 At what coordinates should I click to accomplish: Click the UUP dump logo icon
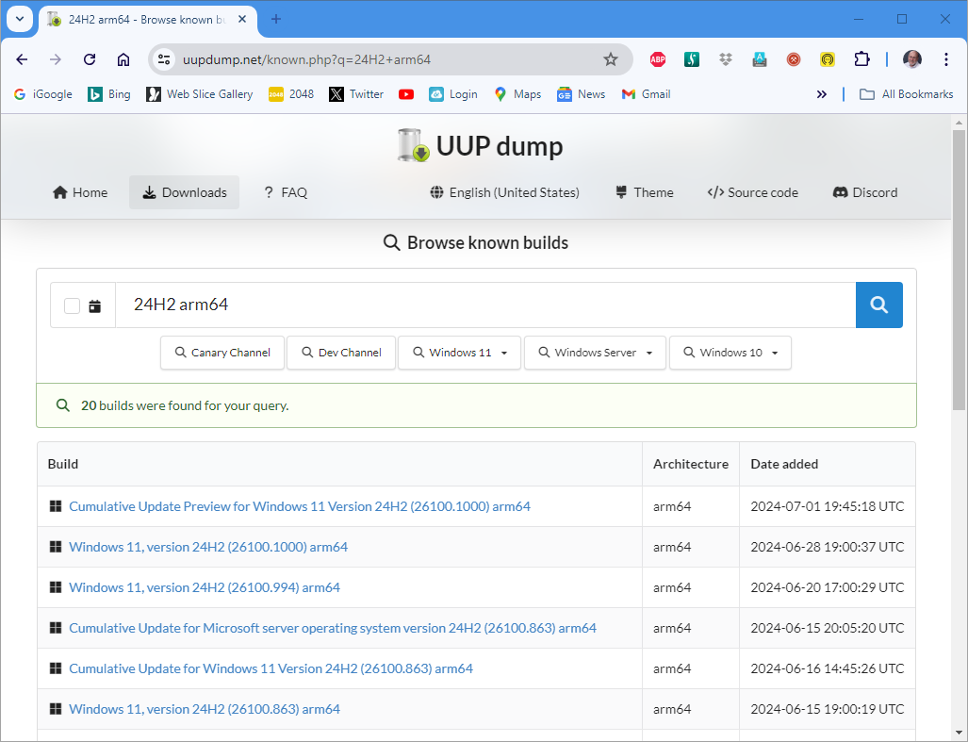click(x=412, y=145)
